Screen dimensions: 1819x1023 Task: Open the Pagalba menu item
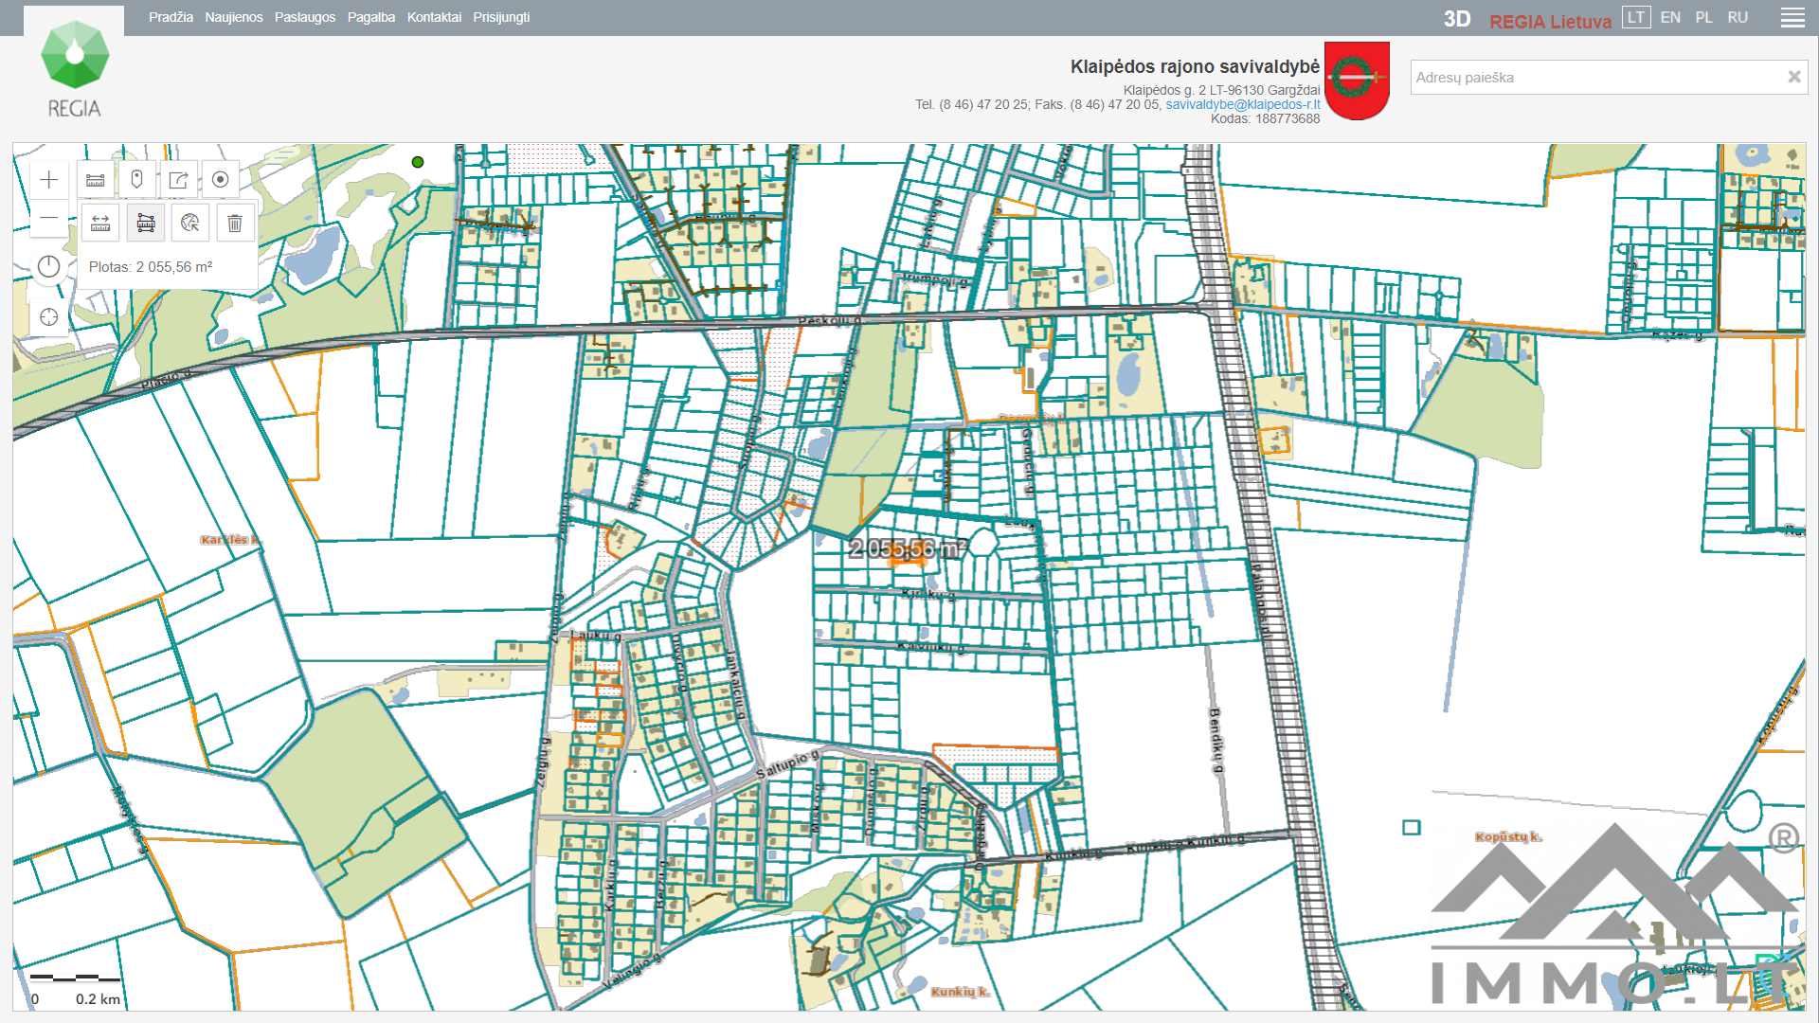[371, 17]
